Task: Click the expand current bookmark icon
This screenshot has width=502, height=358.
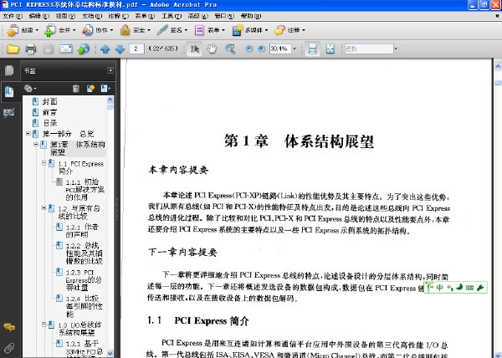Action: pos(105,89)
